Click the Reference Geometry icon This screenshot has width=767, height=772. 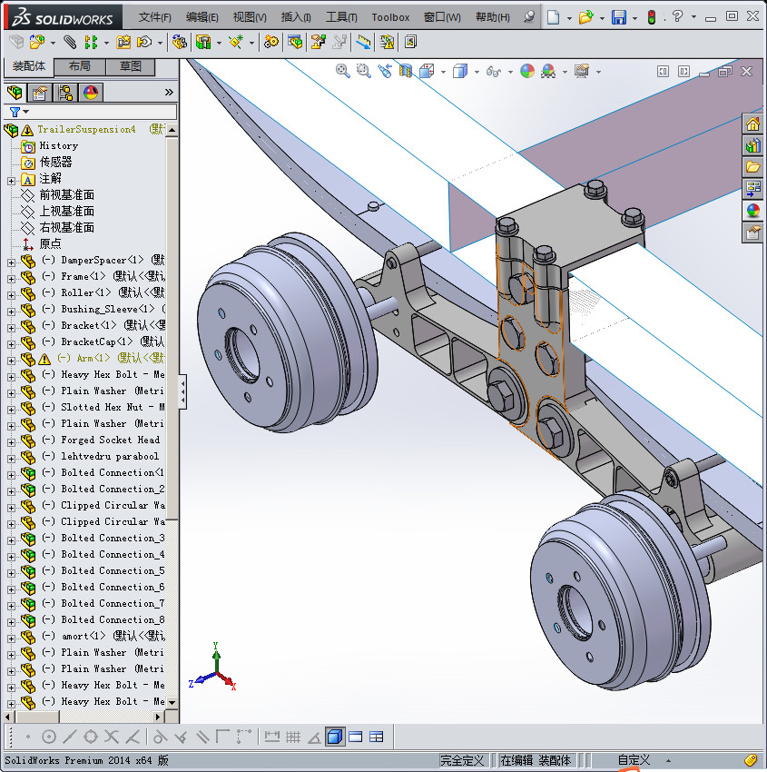coord(236,43)
